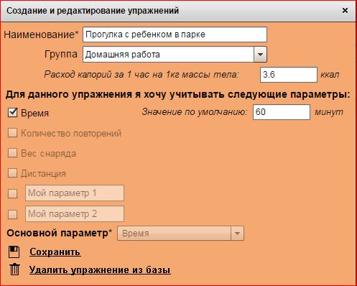Enable the Мой параметр 1 checkbox
Screen dimensions: 357x286
click(x=12, y=193)
